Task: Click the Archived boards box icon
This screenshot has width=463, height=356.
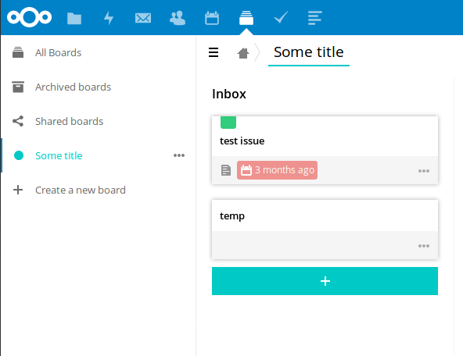Action: click(x=18, y=87)
